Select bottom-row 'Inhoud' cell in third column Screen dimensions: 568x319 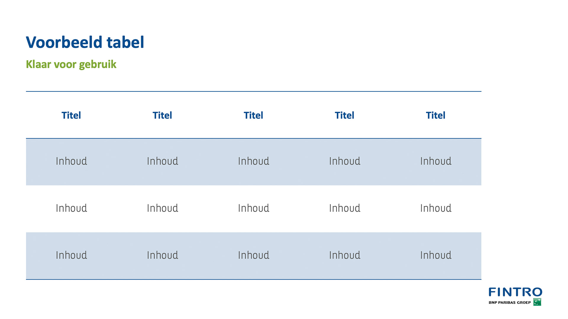pyautogui.click(x=254, y=255)
